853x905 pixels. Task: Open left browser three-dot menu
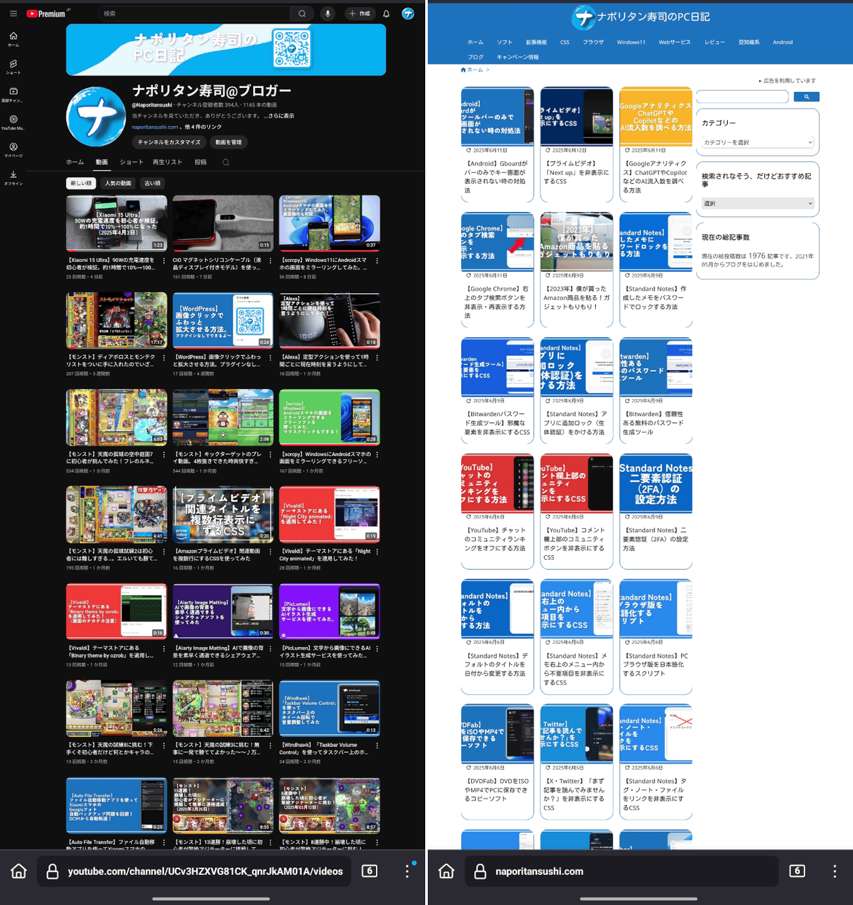point(407,871)
